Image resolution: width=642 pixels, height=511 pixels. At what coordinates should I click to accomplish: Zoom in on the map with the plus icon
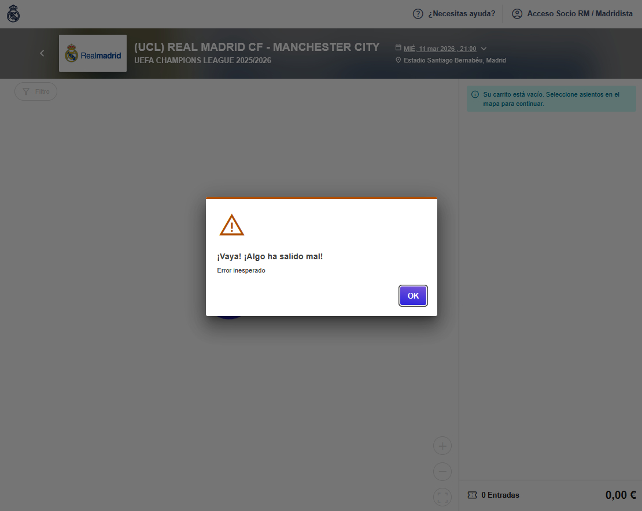point(442,446)
